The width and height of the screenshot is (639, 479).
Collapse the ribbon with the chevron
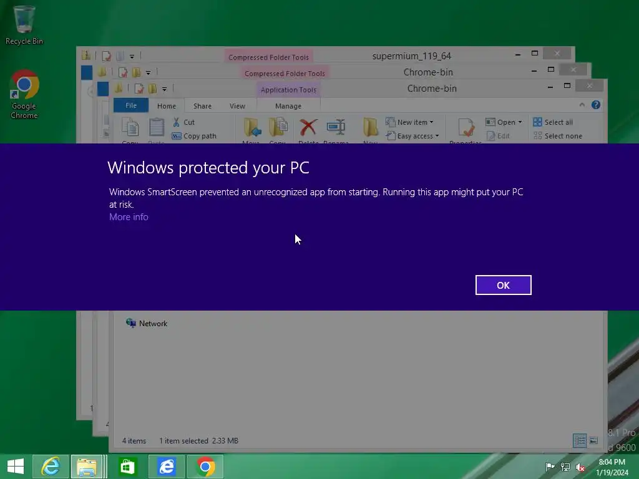582,105
